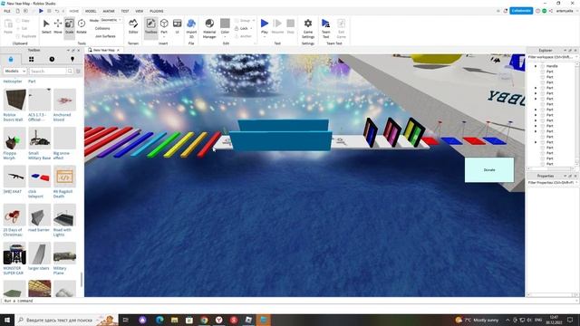580x326 pixels.
Task: Open Toolbox creations lightbulb tab
Action: (72, 59)
